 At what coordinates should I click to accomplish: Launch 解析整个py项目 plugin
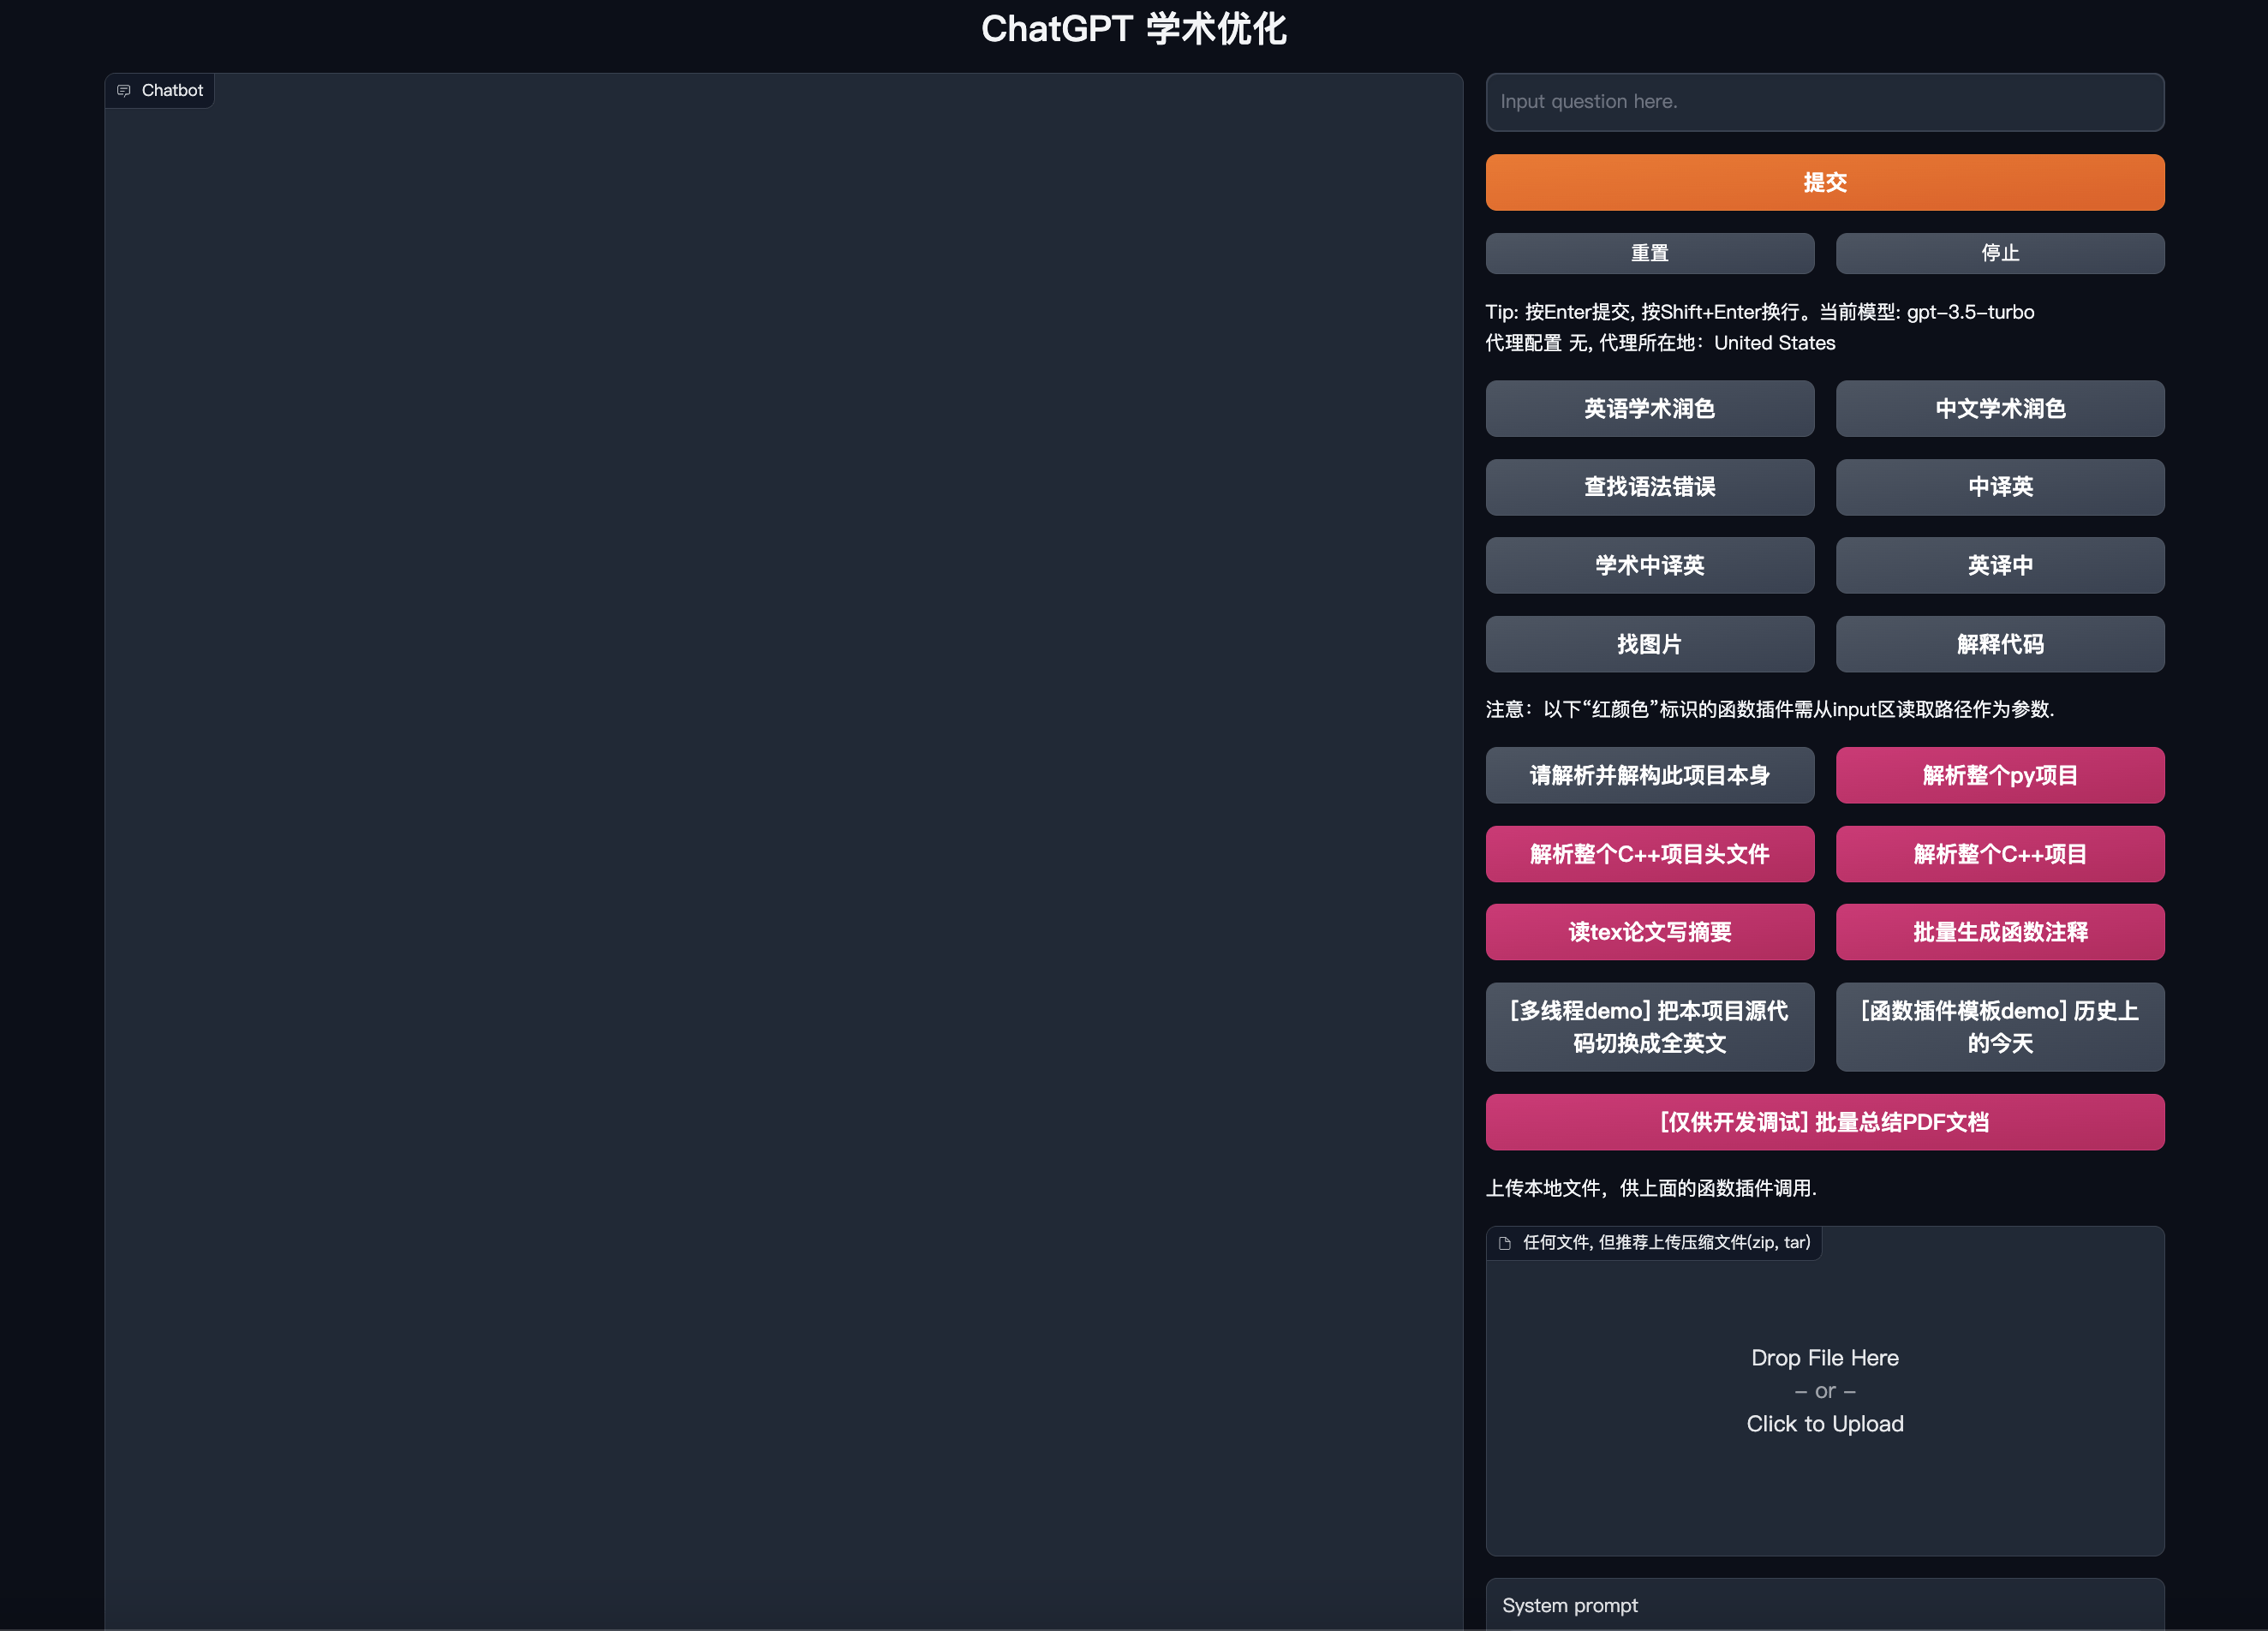click(1999, 775)
